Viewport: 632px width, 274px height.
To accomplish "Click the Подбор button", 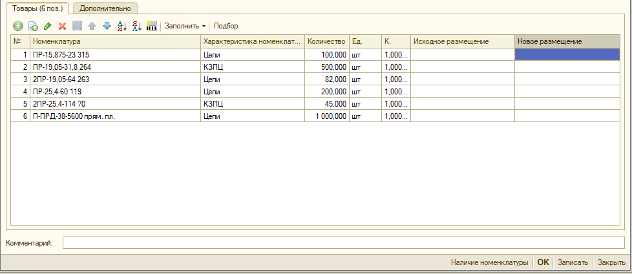I will [226, 26].
